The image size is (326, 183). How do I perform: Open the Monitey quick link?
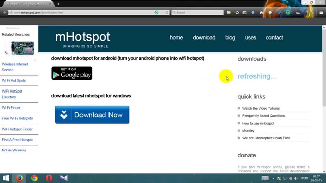(x=248, y=130)
